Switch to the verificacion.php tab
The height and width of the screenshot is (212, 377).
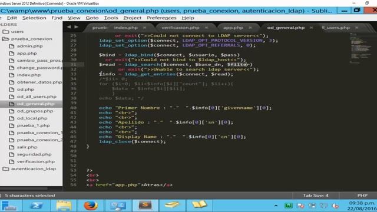(180, 28)
